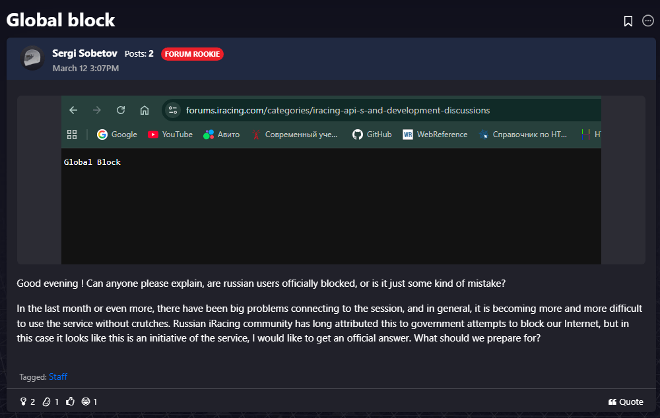
Task: React with the lightbulb insightful icon
Action: (23, 402)
